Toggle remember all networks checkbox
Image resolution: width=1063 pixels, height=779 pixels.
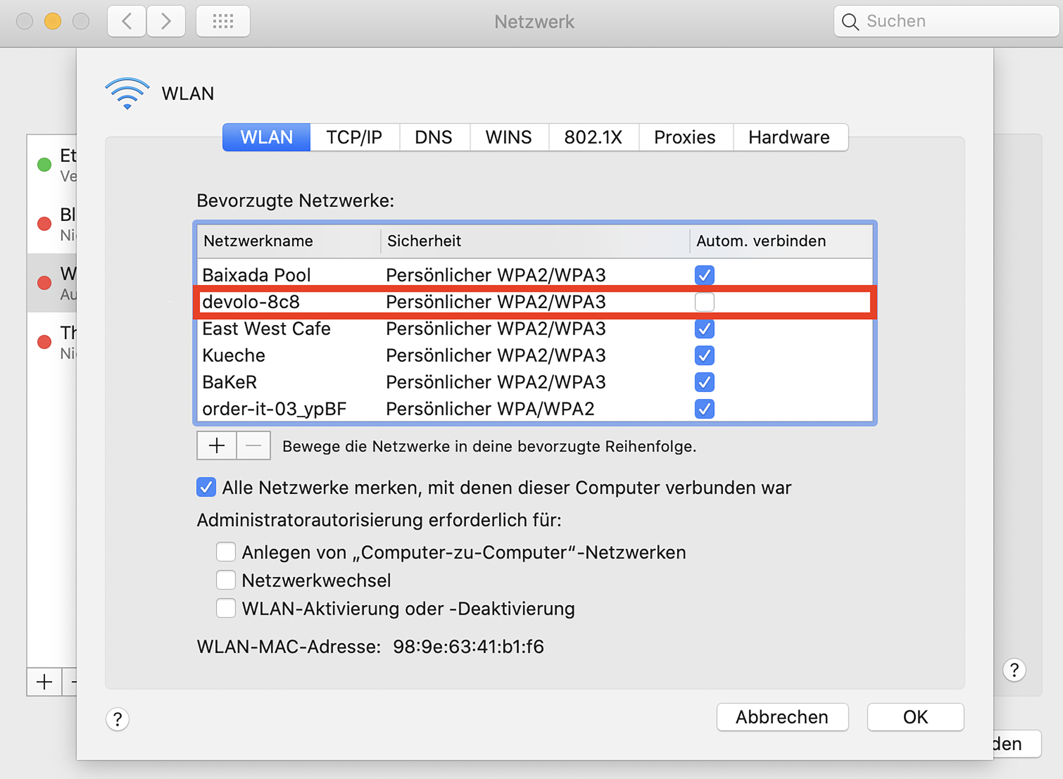click(206, 488)
